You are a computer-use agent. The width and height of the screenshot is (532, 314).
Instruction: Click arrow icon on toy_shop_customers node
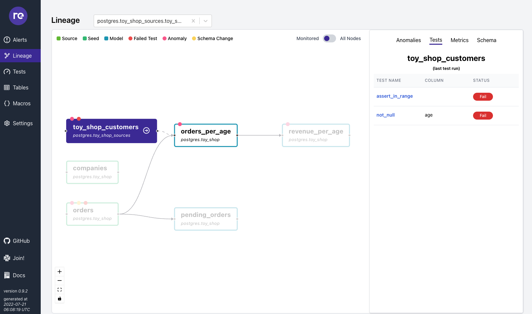[x=146, y=131]
